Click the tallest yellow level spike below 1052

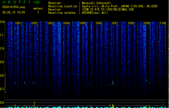click(34, 105)
